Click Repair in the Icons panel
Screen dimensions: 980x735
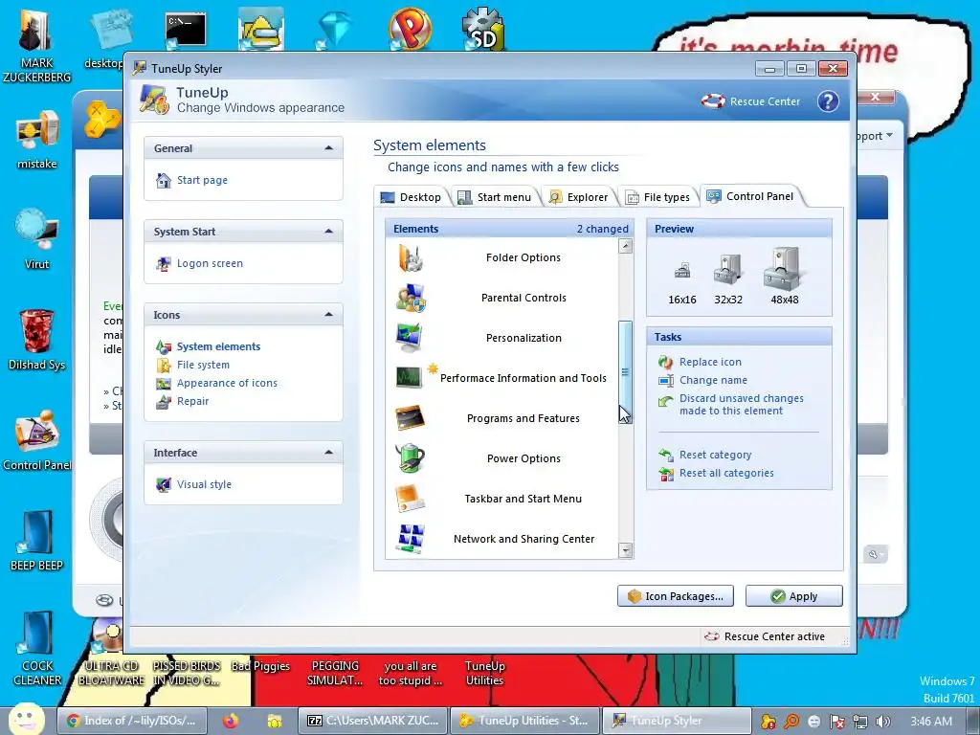(x=192, y=401)
